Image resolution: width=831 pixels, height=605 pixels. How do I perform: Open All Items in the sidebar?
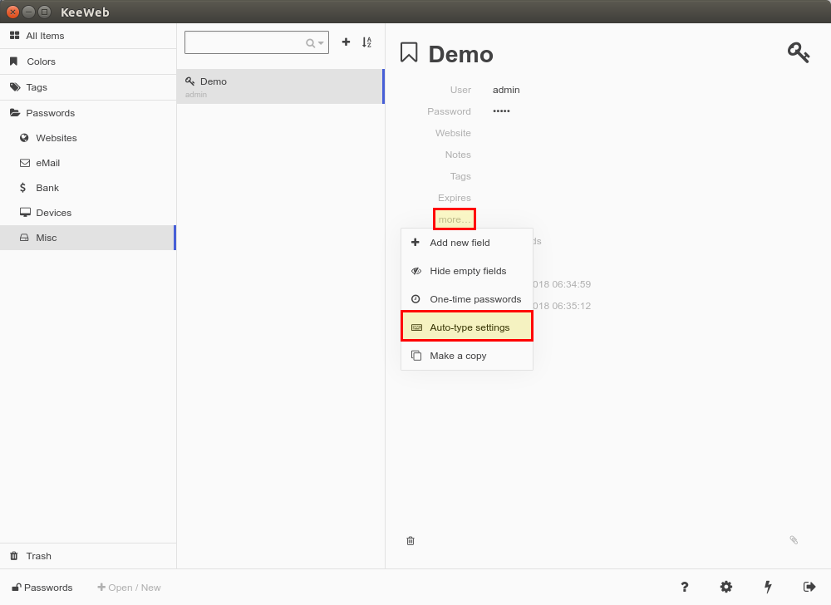(x=88, y=36)
